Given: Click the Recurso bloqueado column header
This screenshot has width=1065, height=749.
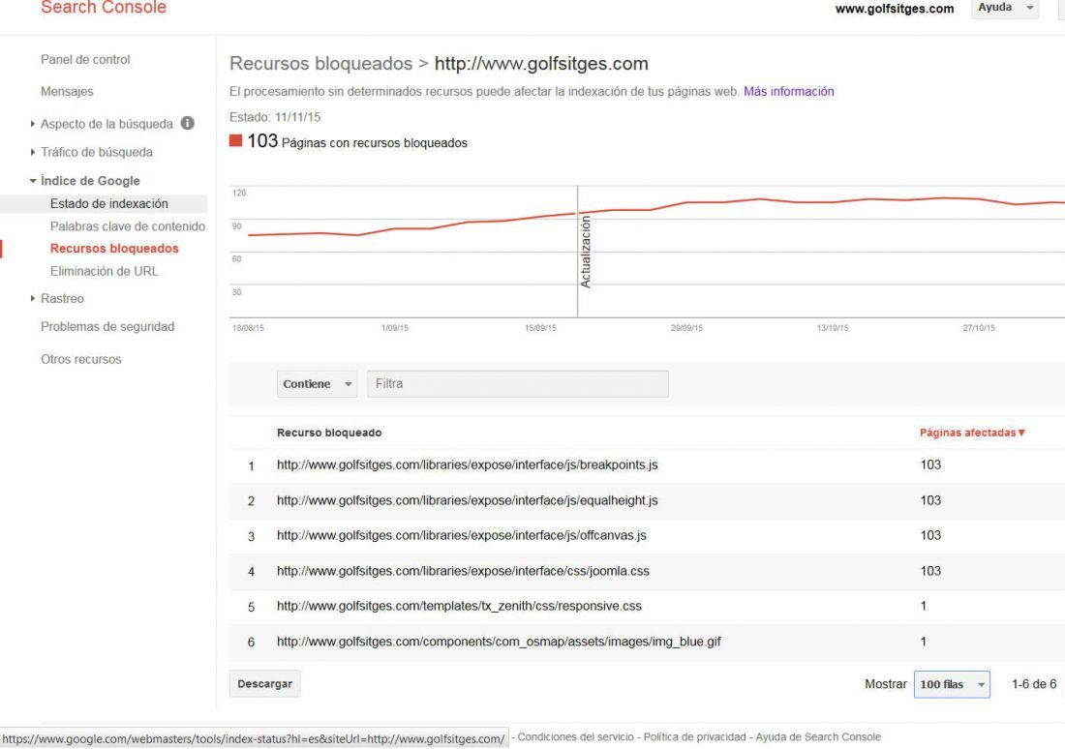Looking at the screenshot, I should tap(329, 433).
